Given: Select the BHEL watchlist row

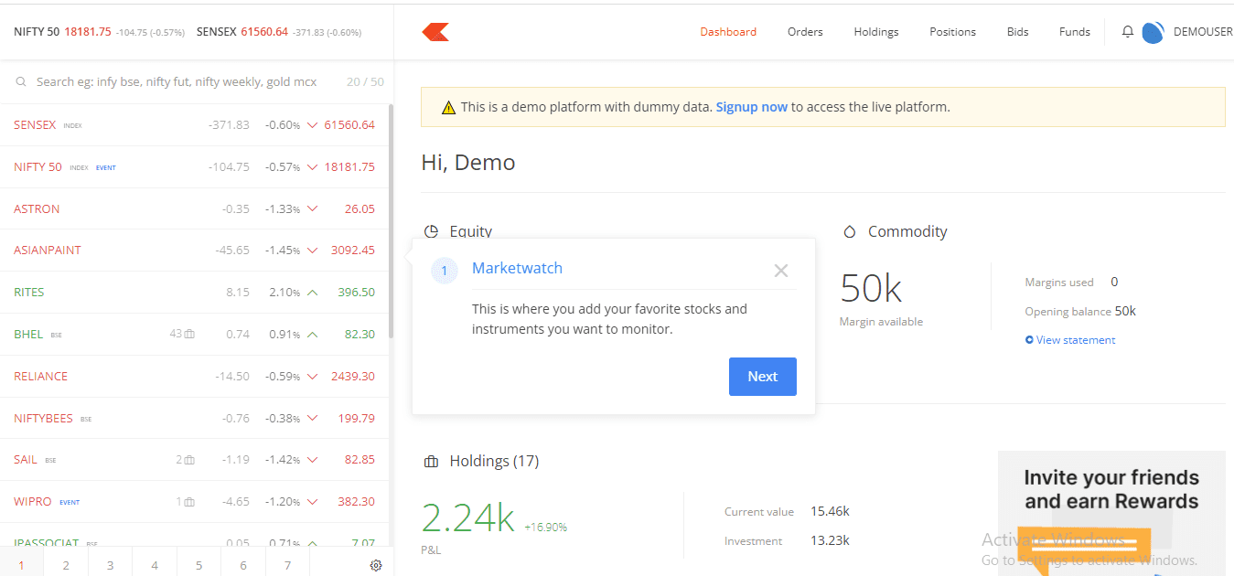Looking at the screenshot, I should (194, 335).
